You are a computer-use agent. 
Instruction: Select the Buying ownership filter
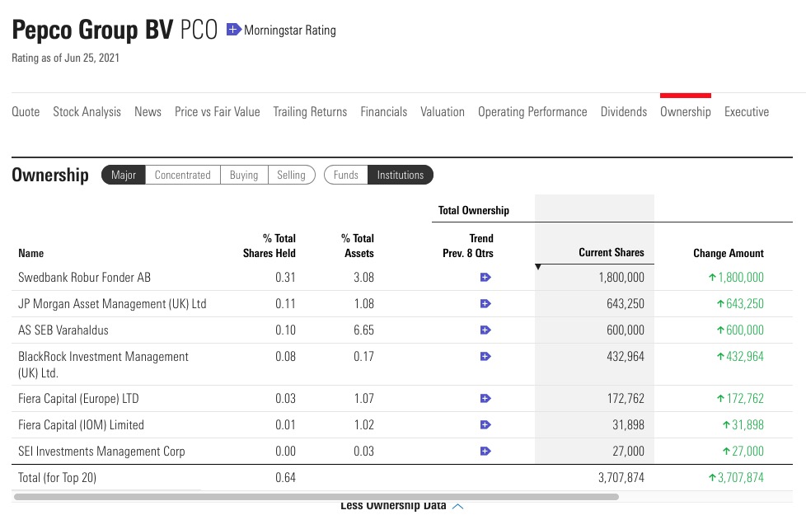244,175
